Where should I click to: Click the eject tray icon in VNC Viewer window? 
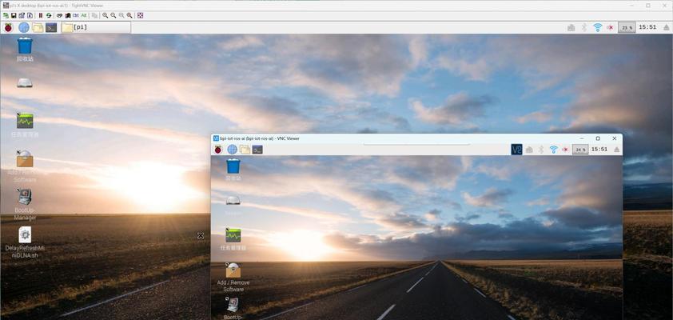[616, 150]
